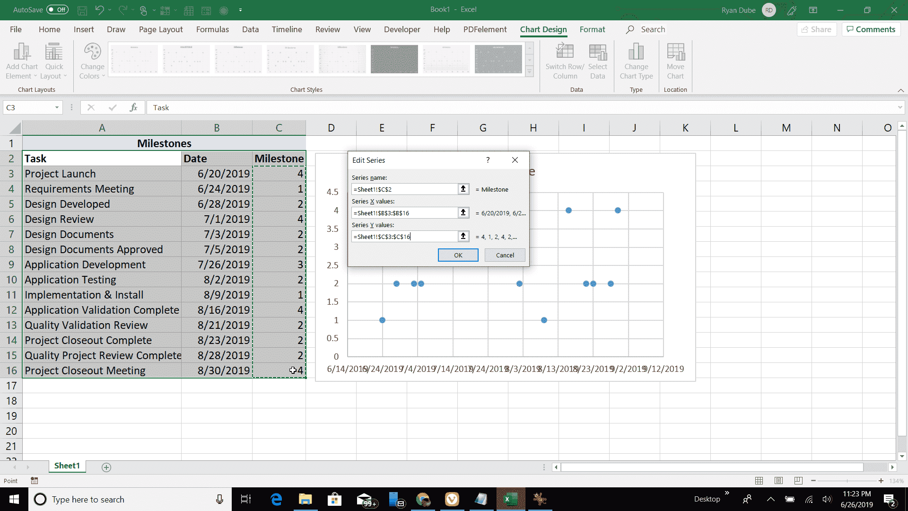908x511 pixels.
Task: Switch to Page Break Preview view
Action: tap(798, 481)
